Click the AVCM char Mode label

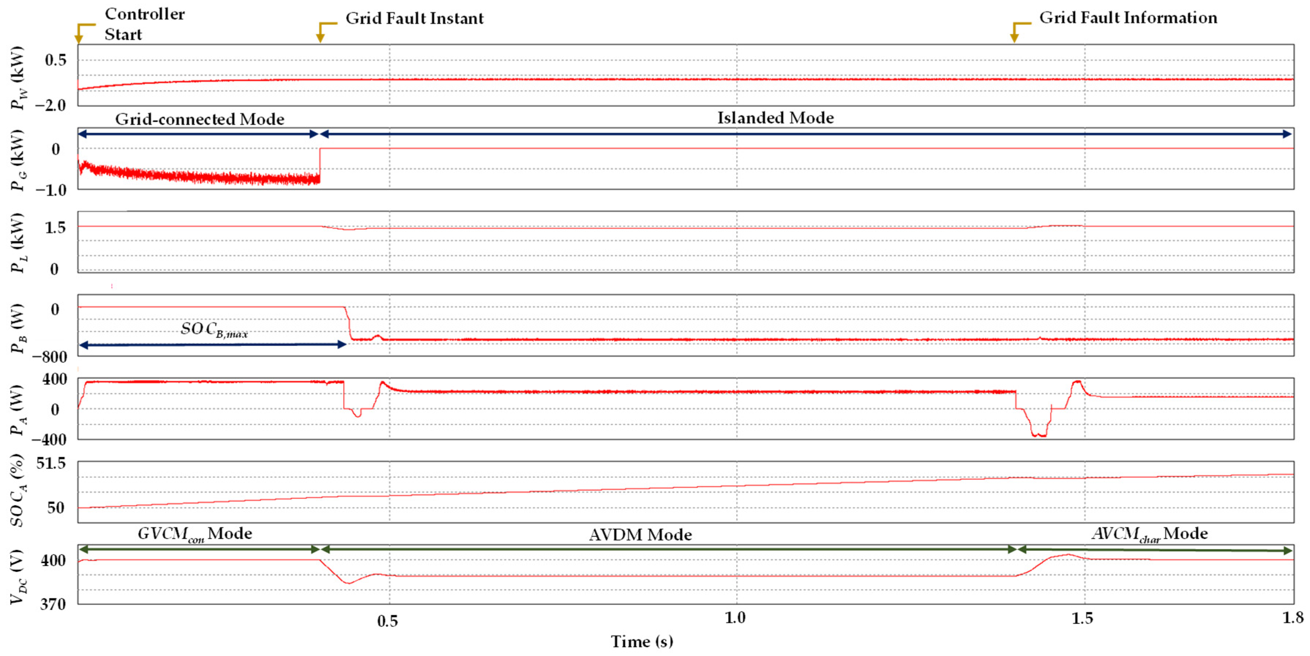(x=1149, y=534)
